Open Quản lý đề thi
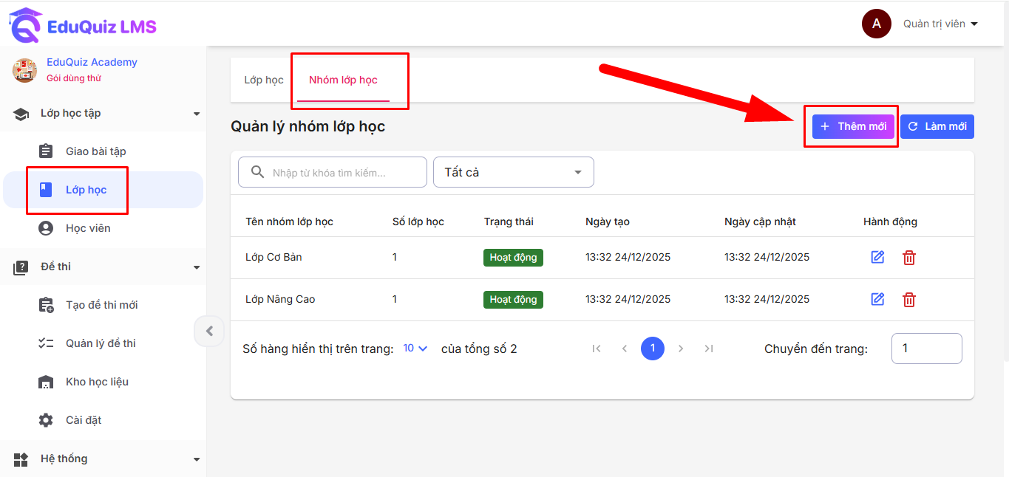The image size is (1009, 477). [103, 343]
